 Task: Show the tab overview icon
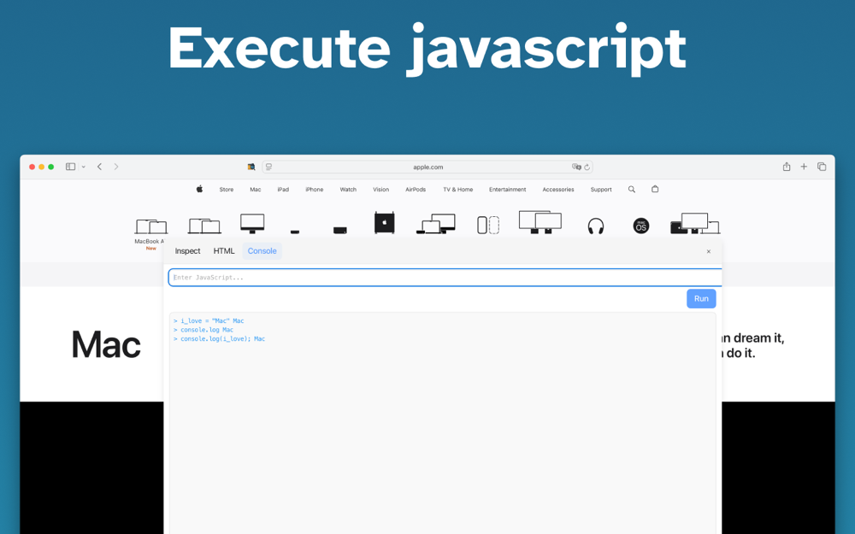pyautogui.click(x=822, y=167)
